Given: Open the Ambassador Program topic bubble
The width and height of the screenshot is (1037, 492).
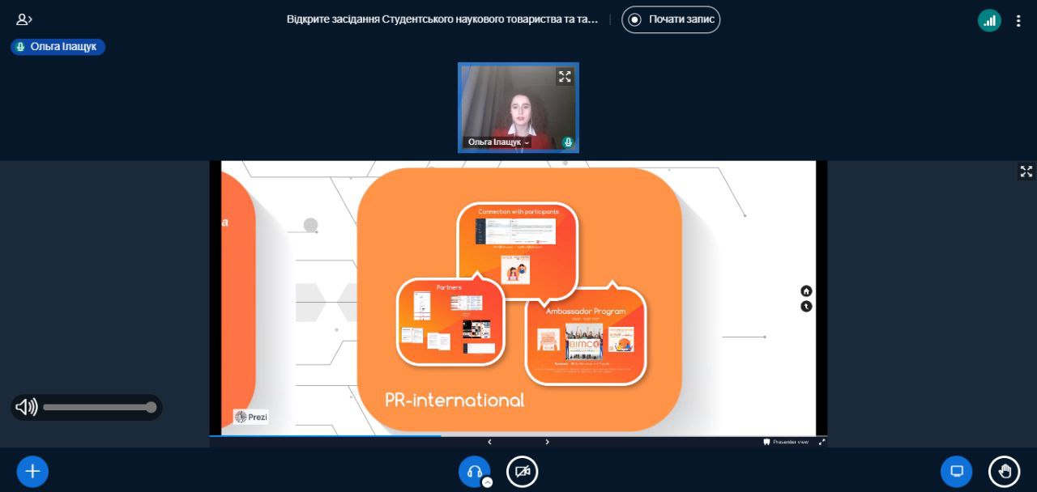Looking at the screenshot, I should (x=586, y=334).
